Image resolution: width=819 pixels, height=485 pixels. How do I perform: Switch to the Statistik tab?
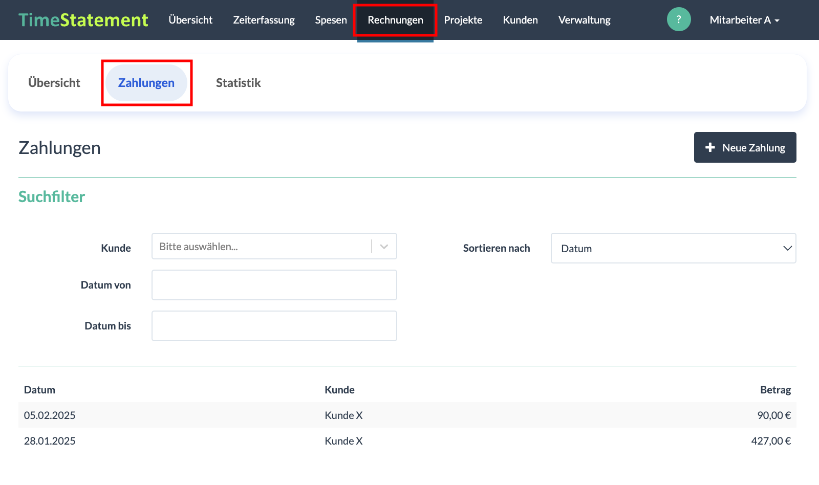click(x=238, y=83)
